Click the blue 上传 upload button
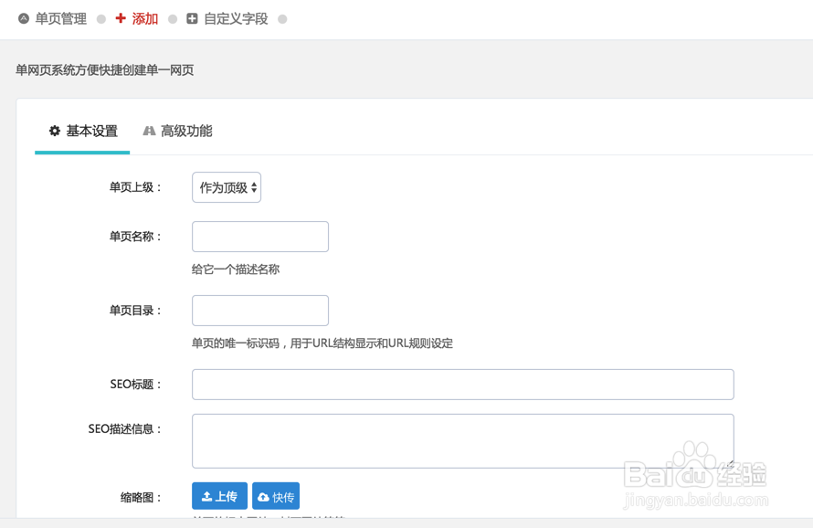813x528 pixels. (219, 496)
